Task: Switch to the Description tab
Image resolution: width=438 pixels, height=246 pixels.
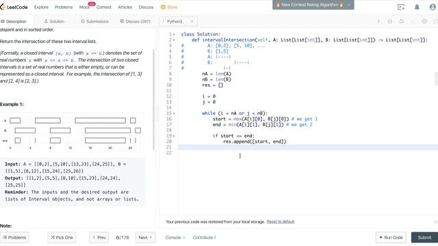Action: coord(14,21)
